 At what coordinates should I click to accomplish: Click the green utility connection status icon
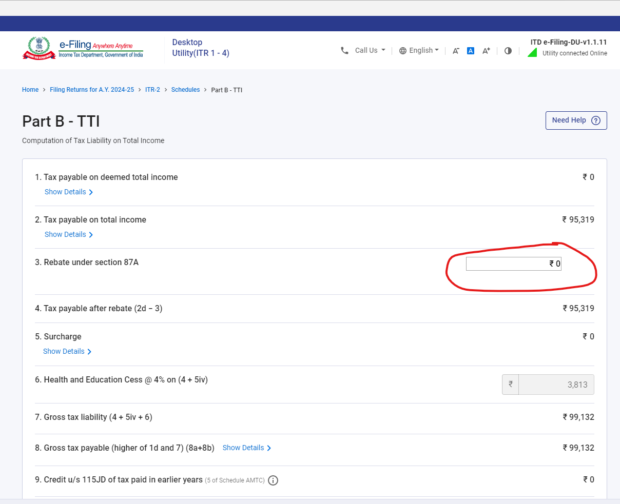click(532, 53)
